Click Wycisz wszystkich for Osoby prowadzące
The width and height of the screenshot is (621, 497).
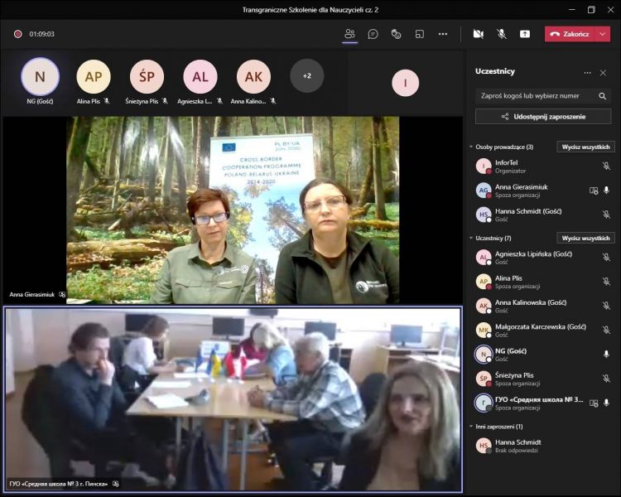tap(585, 147)
